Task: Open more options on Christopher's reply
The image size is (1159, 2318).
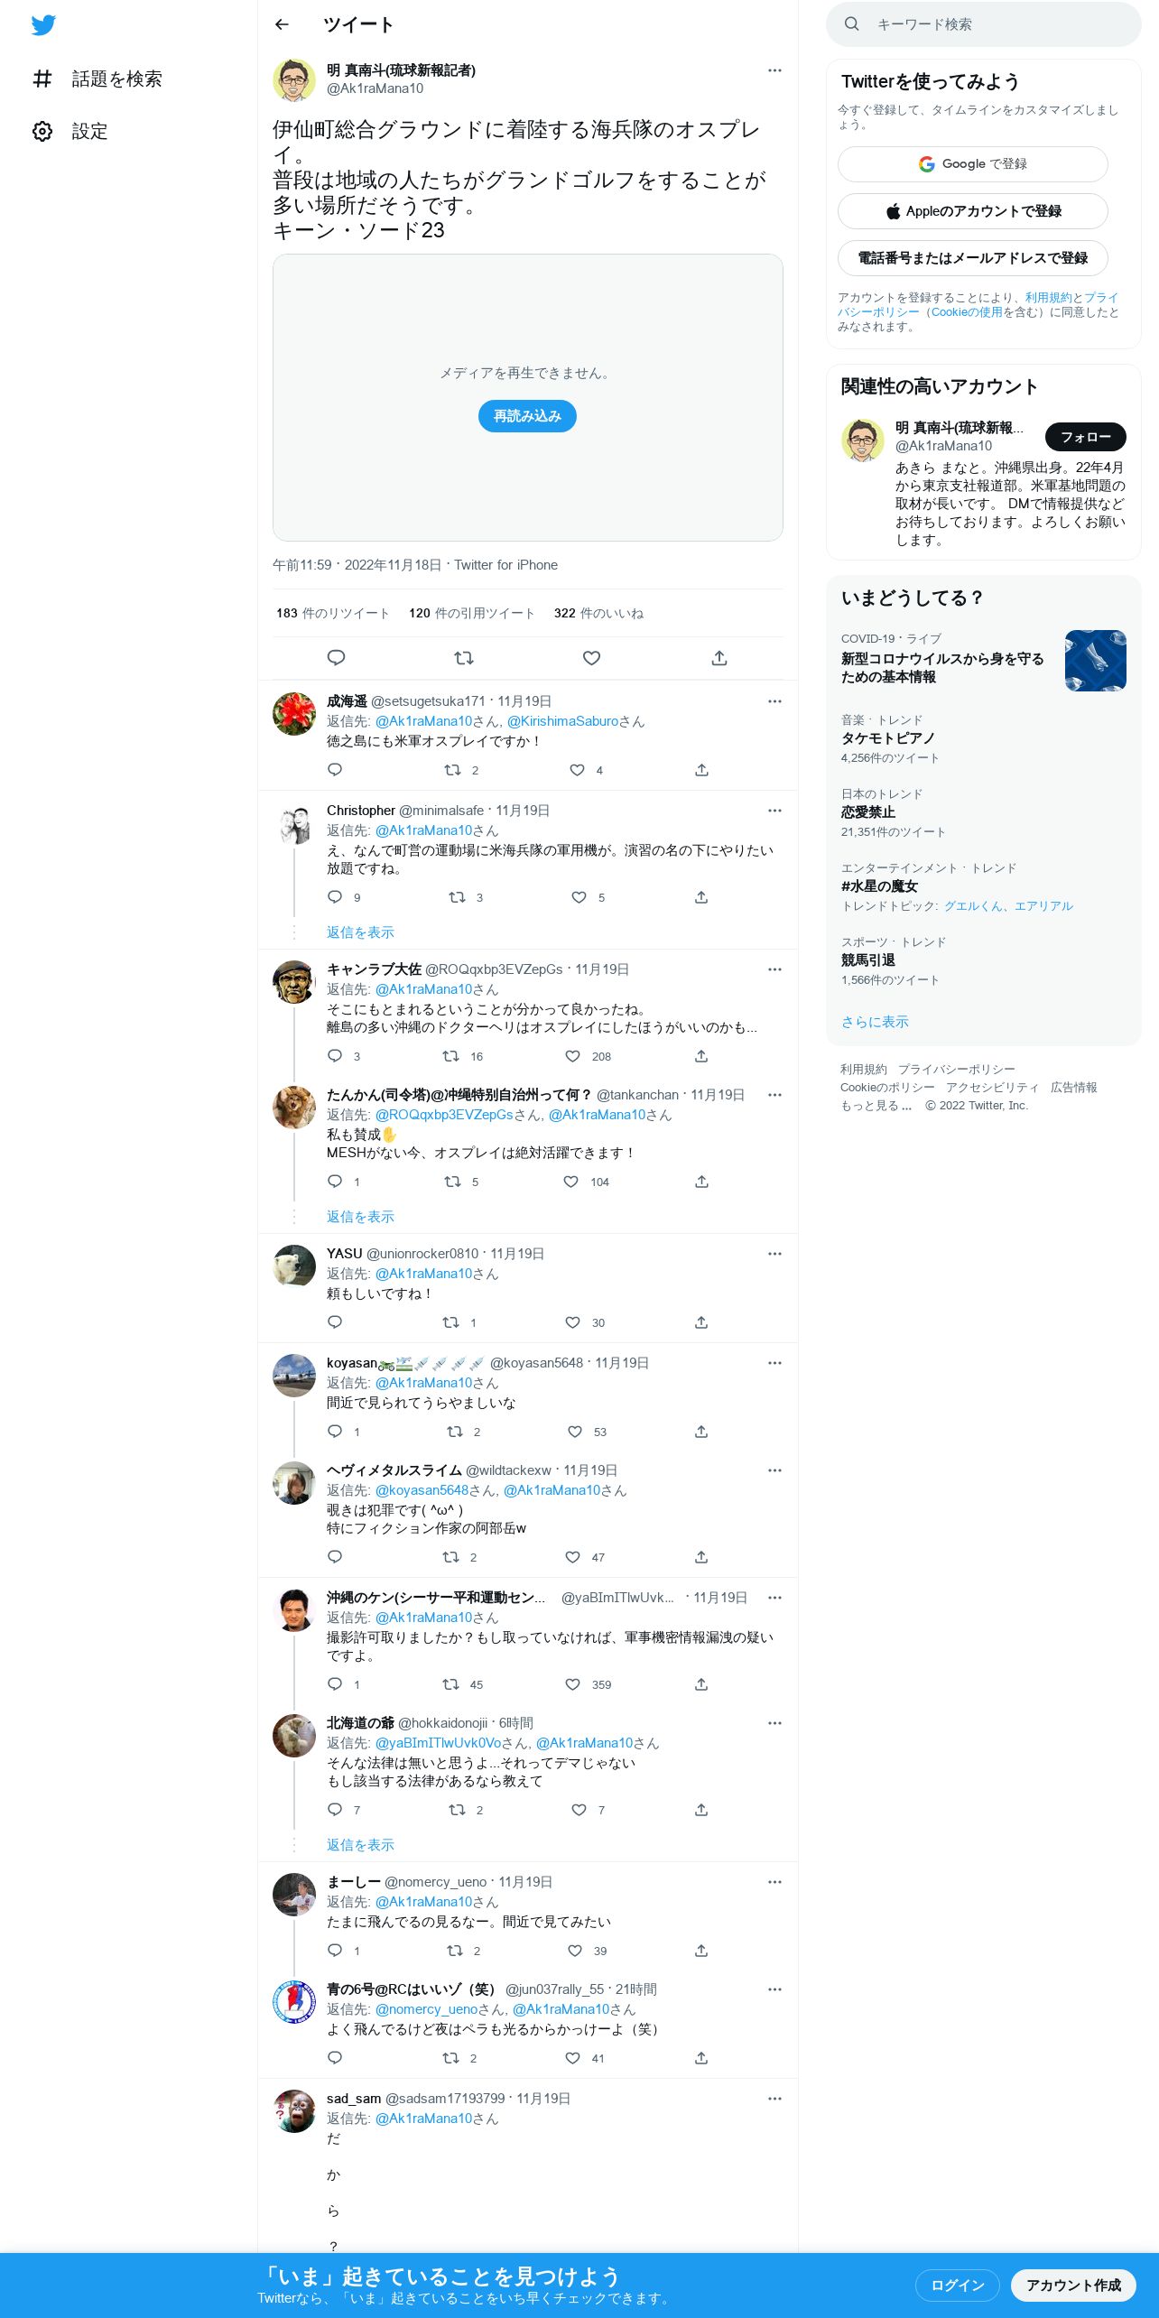Action: tap(774, 811)
